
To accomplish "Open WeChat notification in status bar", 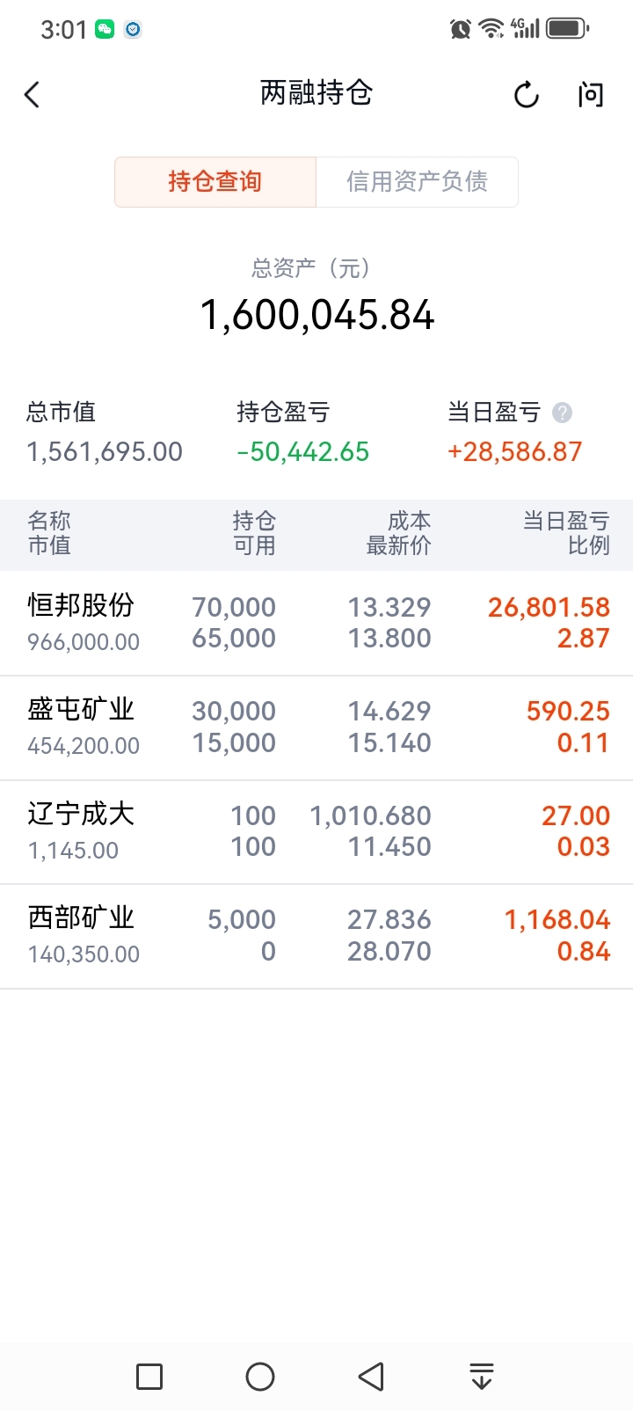I will [x=105, y=29].
